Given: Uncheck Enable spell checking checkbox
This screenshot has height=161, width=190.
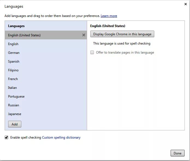Looking at the screenshot, I should [x=7, y=137].
